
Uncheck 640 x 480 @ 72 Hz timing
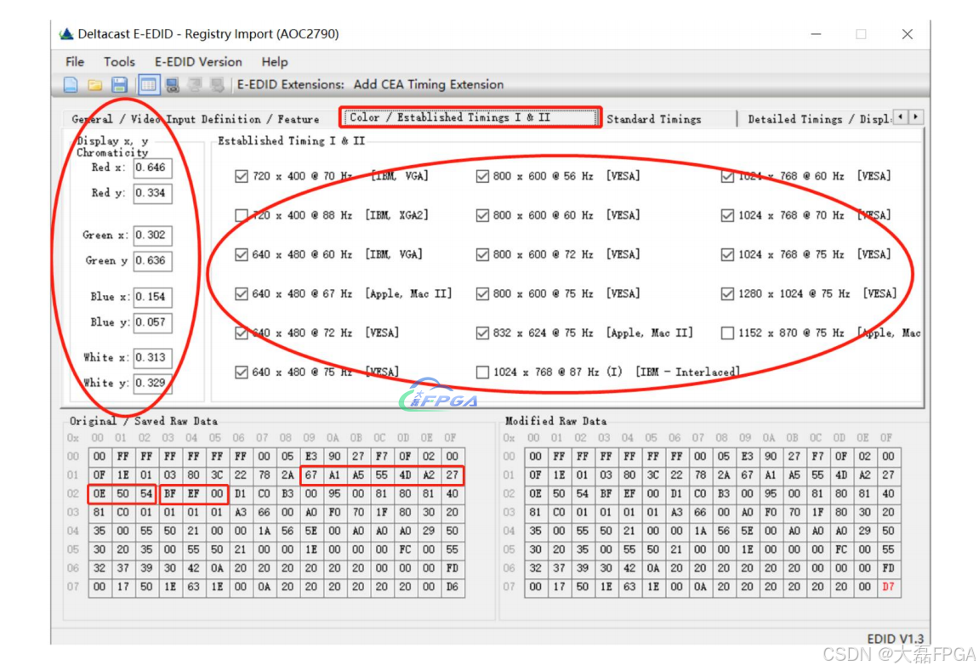tap(242, 333)
